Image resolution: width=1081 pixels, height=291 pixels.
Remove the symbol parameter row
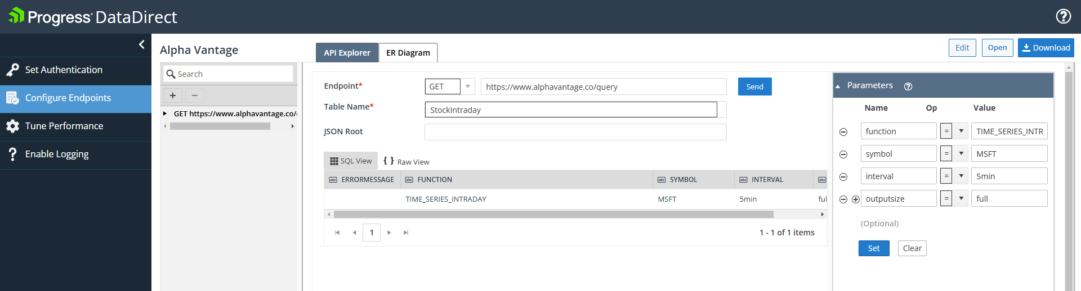tap(843, 154)
